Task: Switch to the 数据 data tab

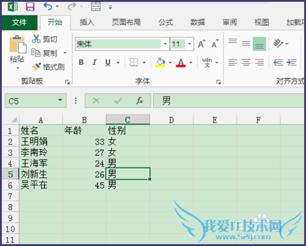Action: tap(198, 22)
